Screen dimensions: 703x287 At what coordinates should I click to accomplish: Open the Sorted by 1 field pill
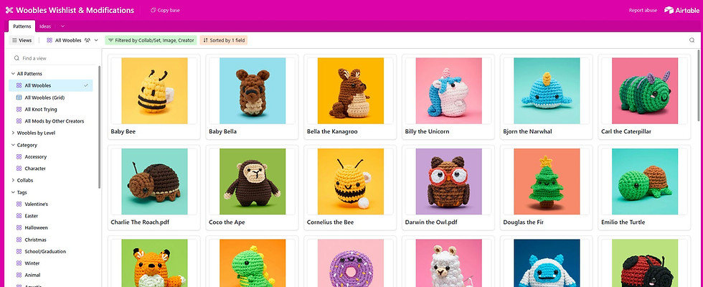(x=224, y=40)
